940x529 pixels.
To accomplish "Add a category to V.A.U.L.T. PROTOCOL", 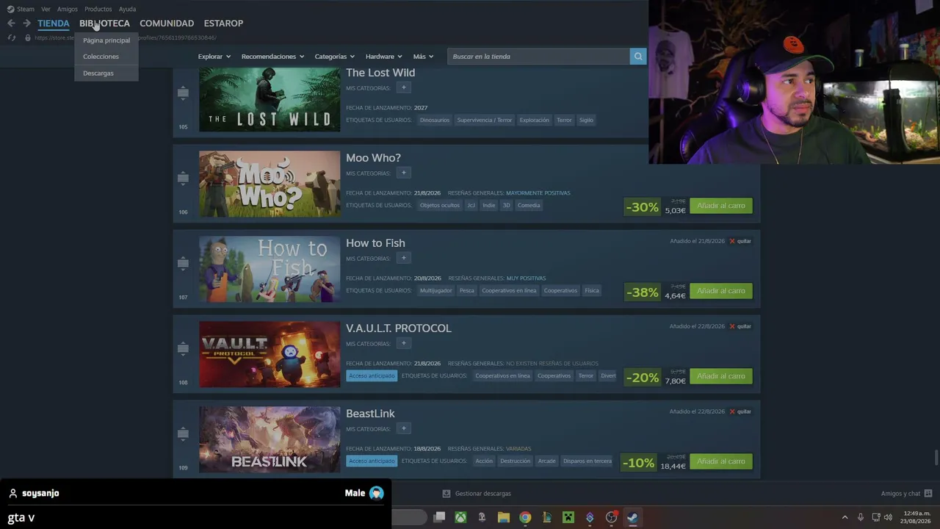I will (x=403, y=343).
